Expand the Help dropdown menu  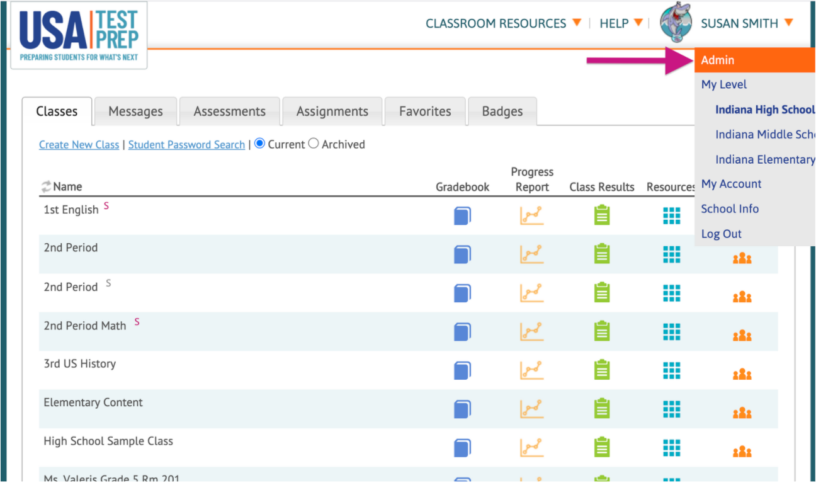click(621, 23)
